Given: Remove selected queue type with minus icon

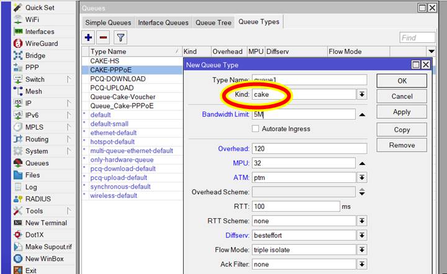Looking at the screenshot, I should 103,38.
